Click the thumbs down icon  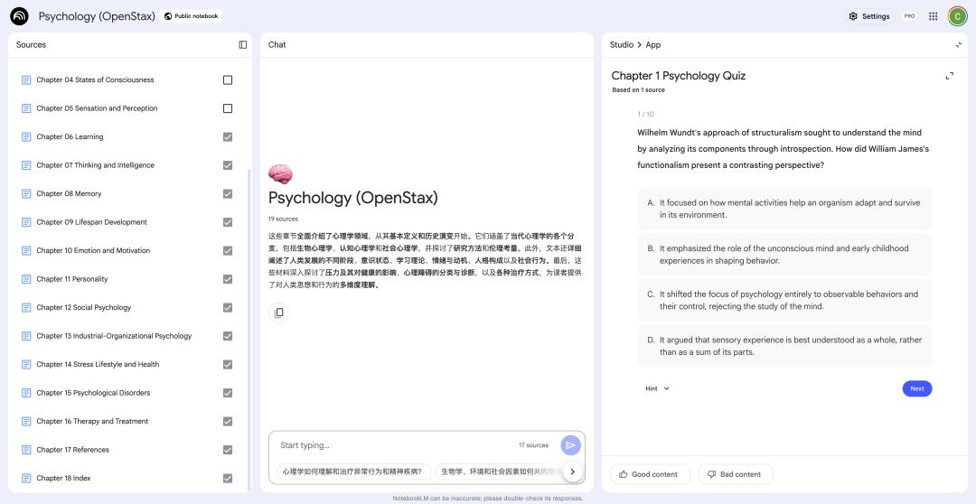[x=711, y=474]
